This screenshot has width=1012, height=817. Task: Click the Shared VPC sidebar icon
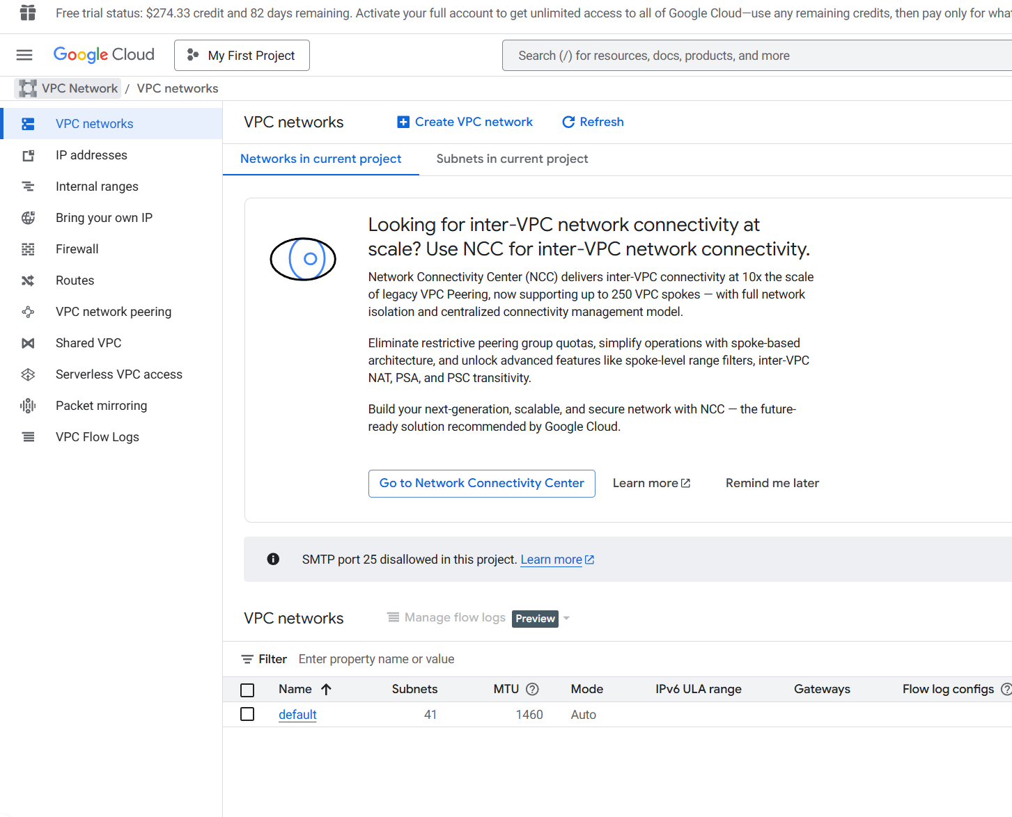pos(28,343)
